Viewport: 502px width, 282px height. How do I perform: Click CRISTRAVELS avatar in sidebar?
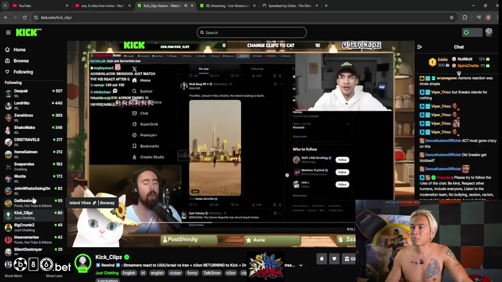[8, 142]
